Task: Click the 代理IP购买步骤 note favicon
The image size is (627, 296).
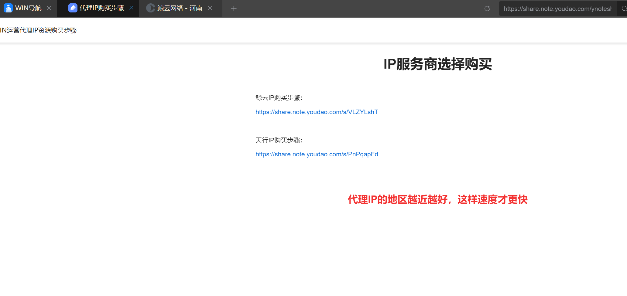Action: [73, 8]
